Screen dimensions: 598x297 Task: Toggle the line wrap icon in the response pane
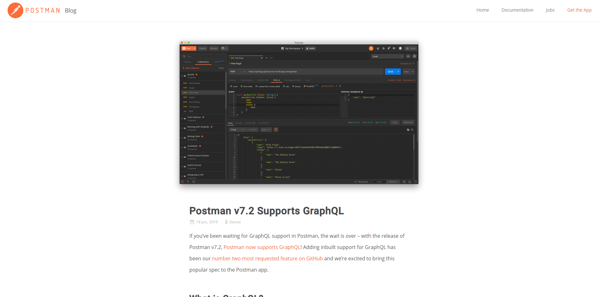point(276,130)
